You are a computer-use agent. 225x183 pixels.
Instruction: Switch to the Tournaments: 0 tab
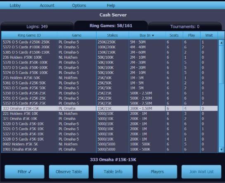click(x=185, y=26)
